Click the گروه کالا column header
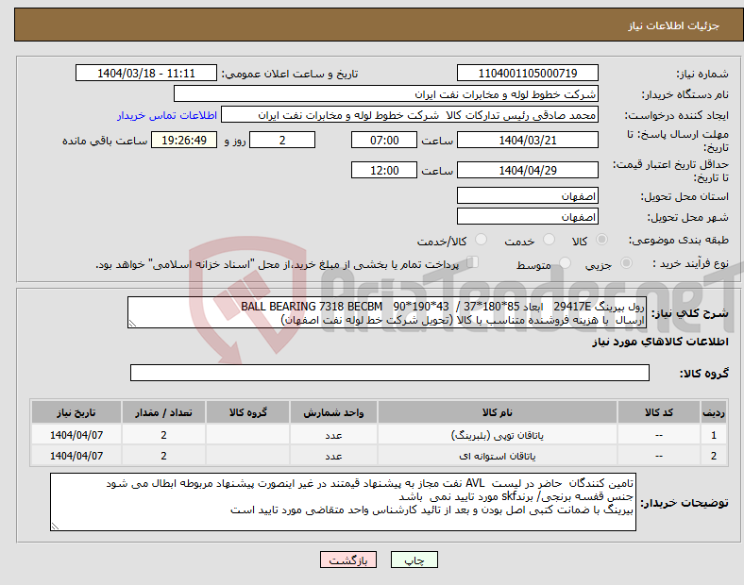This screenshot has width=744, height=585. pyautogui.click(x=247, y=412)
